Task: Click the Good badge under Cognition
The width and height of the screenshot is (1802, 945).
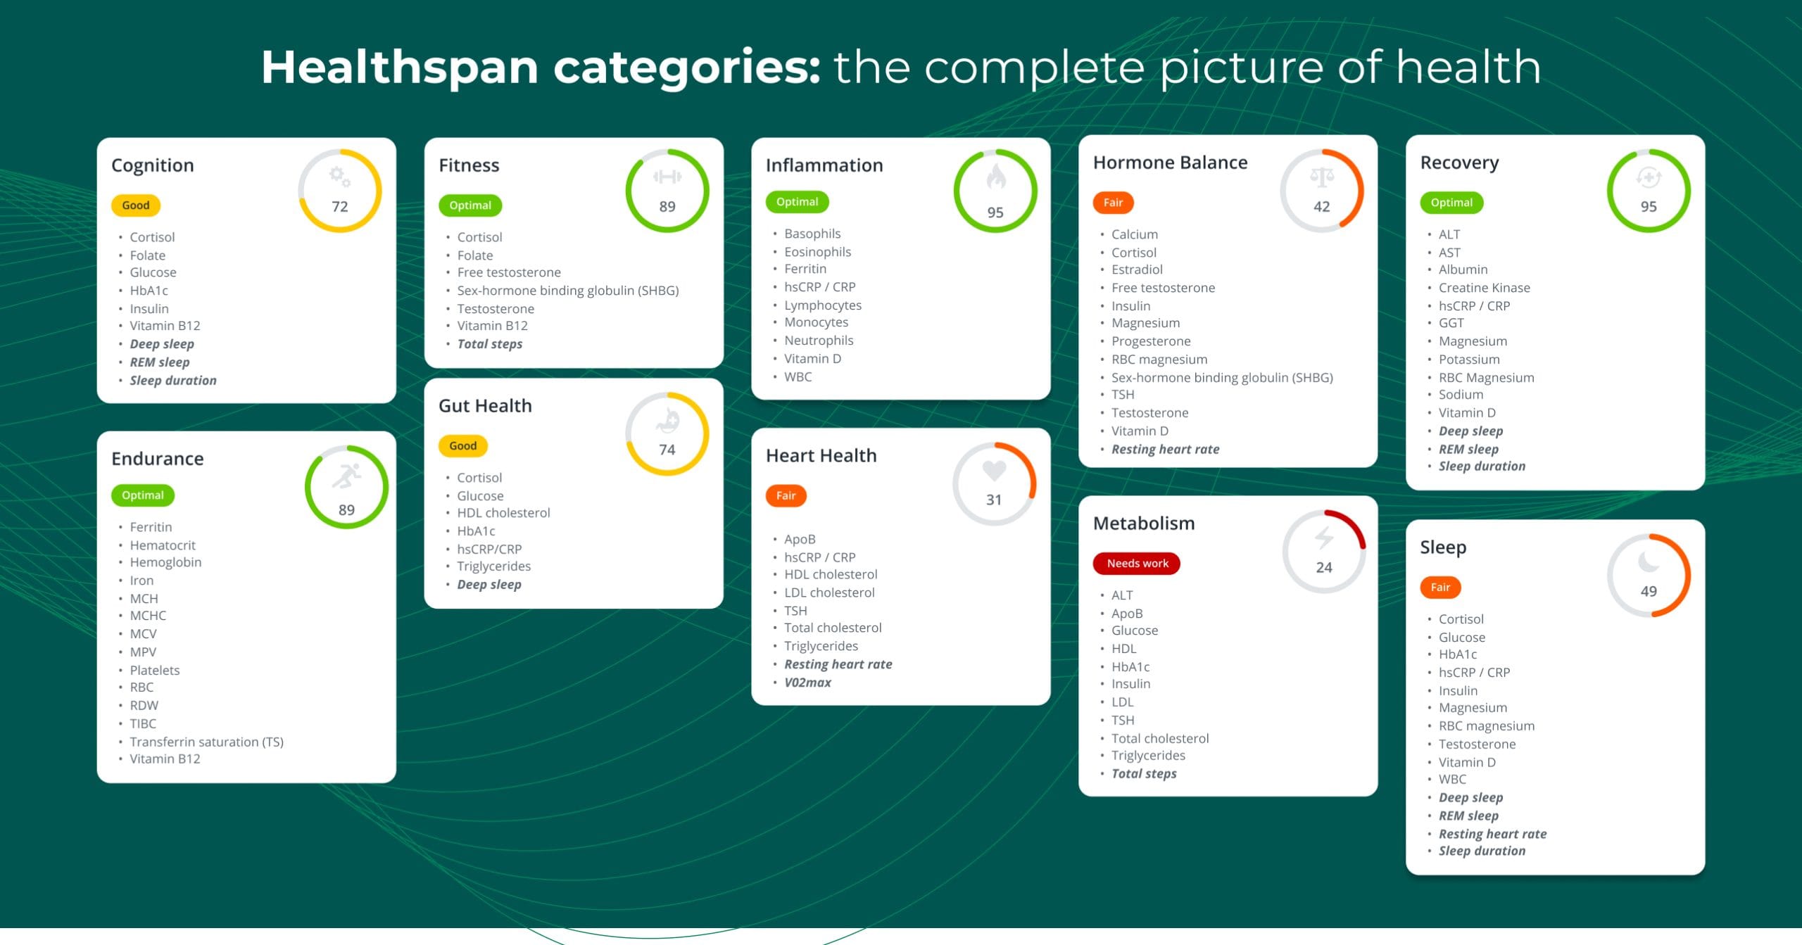Action: pos(136,205)
